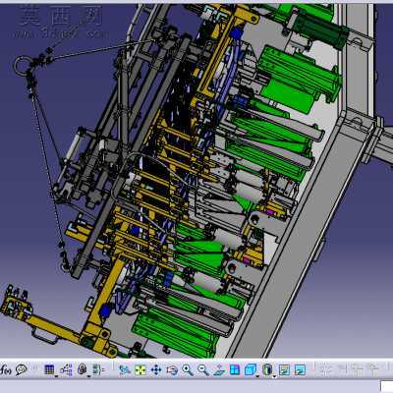This screenshot has width=393, height=393.
Task: Expand the Quick View cube dropdown arrow
Action: pos(257,376)
